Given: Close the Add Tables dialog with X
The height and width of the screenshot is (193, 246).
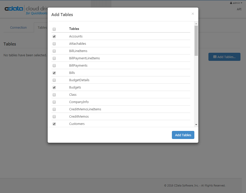Looking at the screenshot, I should [x=193, y=14].
